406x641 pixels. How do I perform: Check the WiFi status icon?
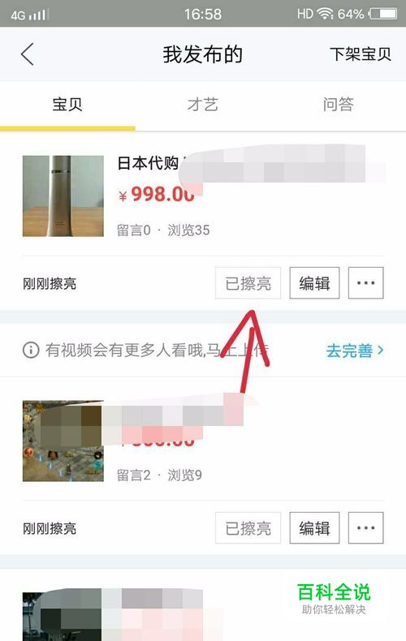tap(326, 15)
